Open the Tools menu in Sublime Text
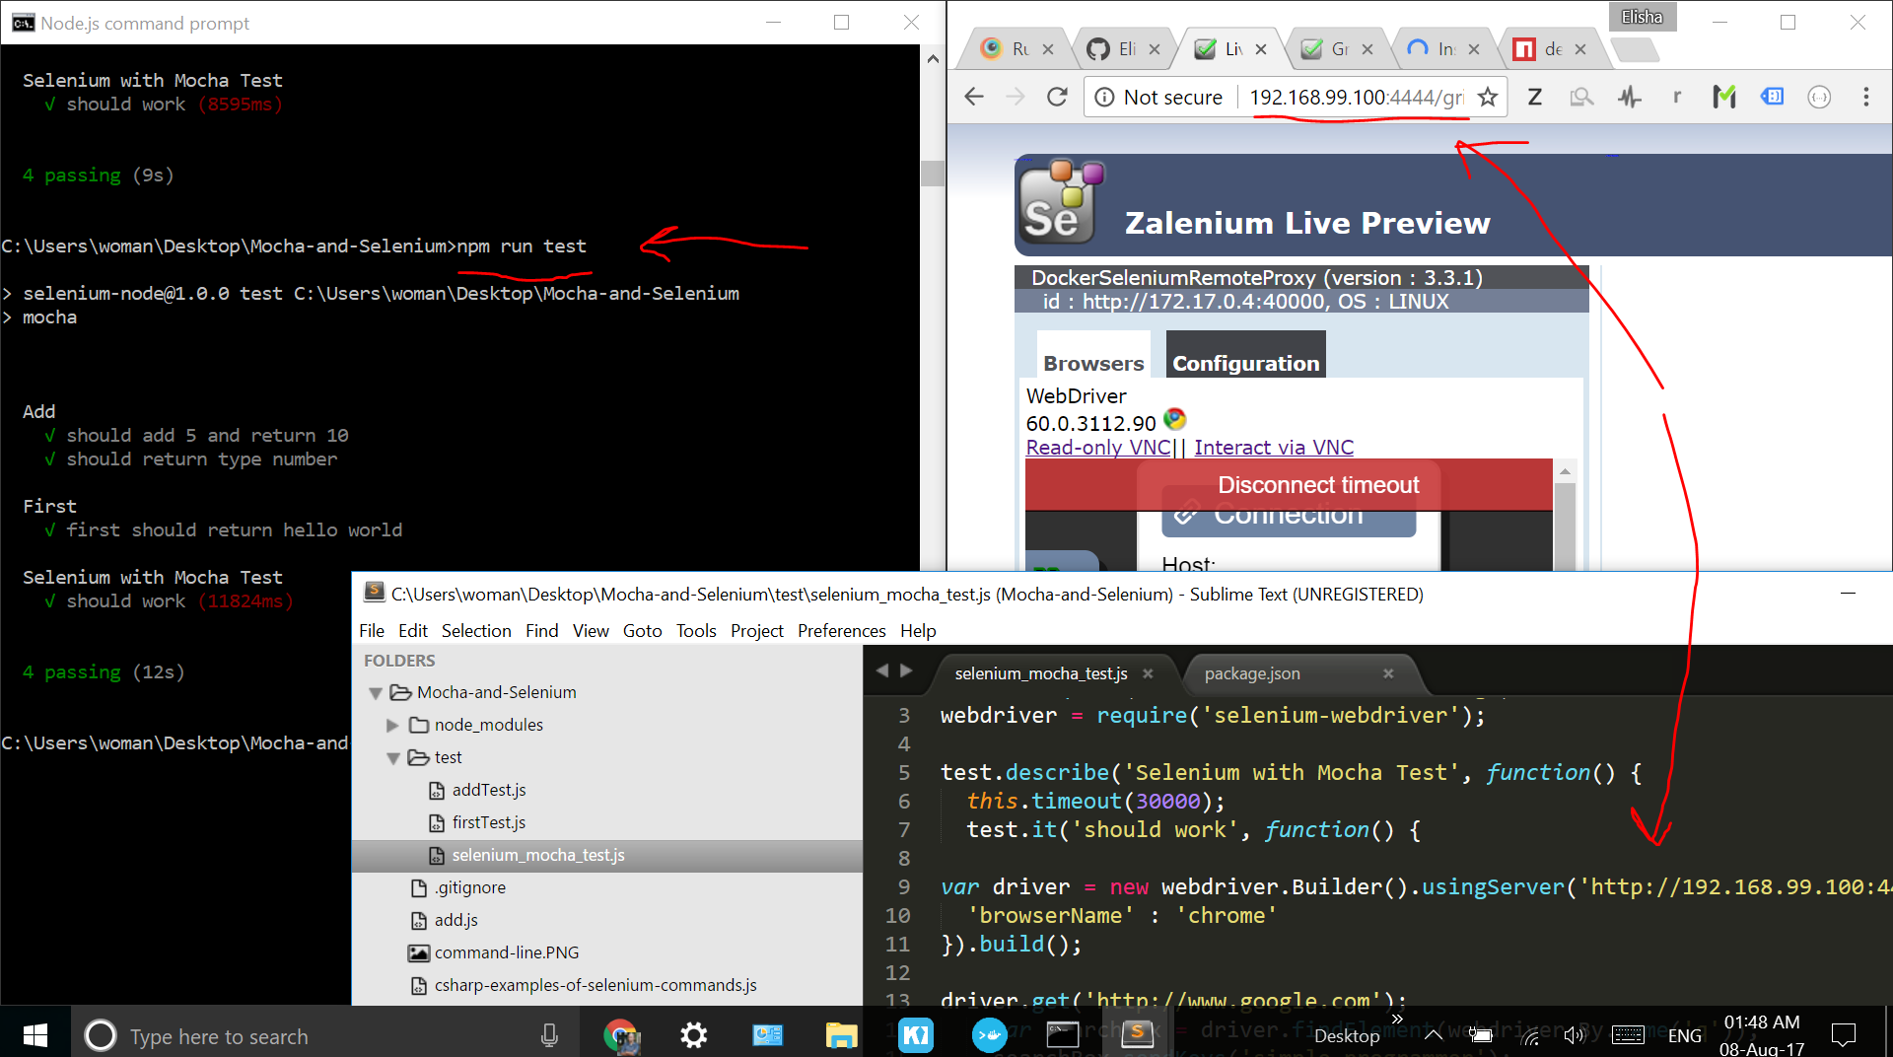This screenshot has height=1057, width=1893. pyautogui.click(x=696, y=630)
